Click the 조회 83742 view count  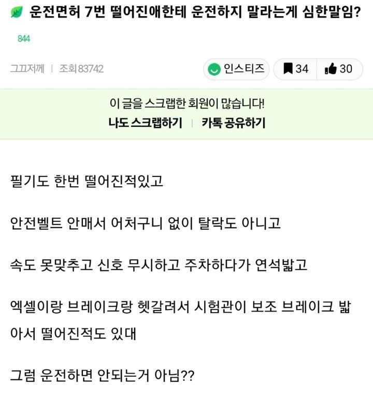point(81,69)
